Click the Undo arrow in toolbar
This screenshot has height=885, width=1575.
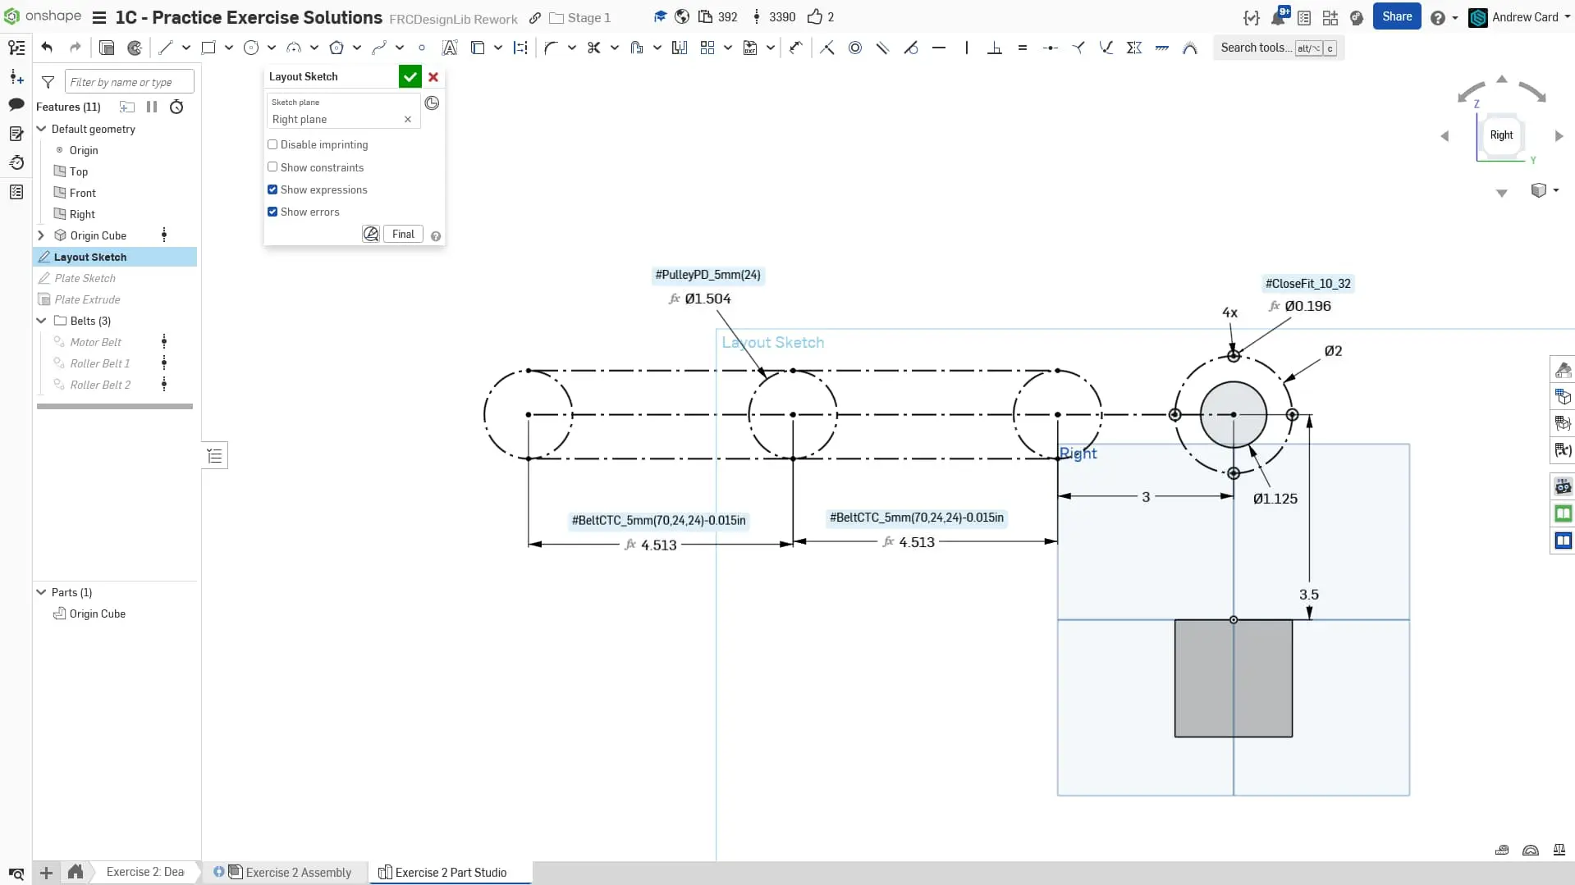(x=47, y=48)
